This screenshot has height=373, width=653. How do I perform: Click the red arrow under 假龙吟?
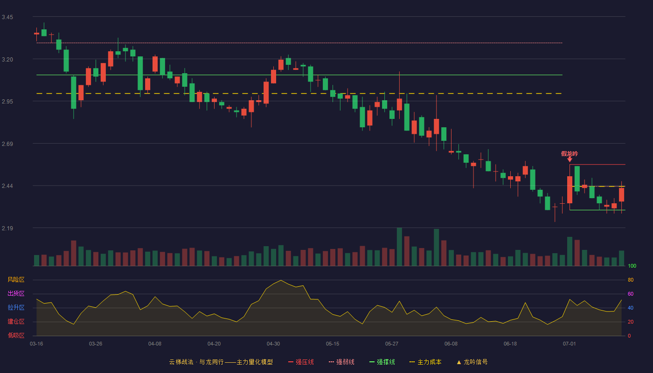570,159
